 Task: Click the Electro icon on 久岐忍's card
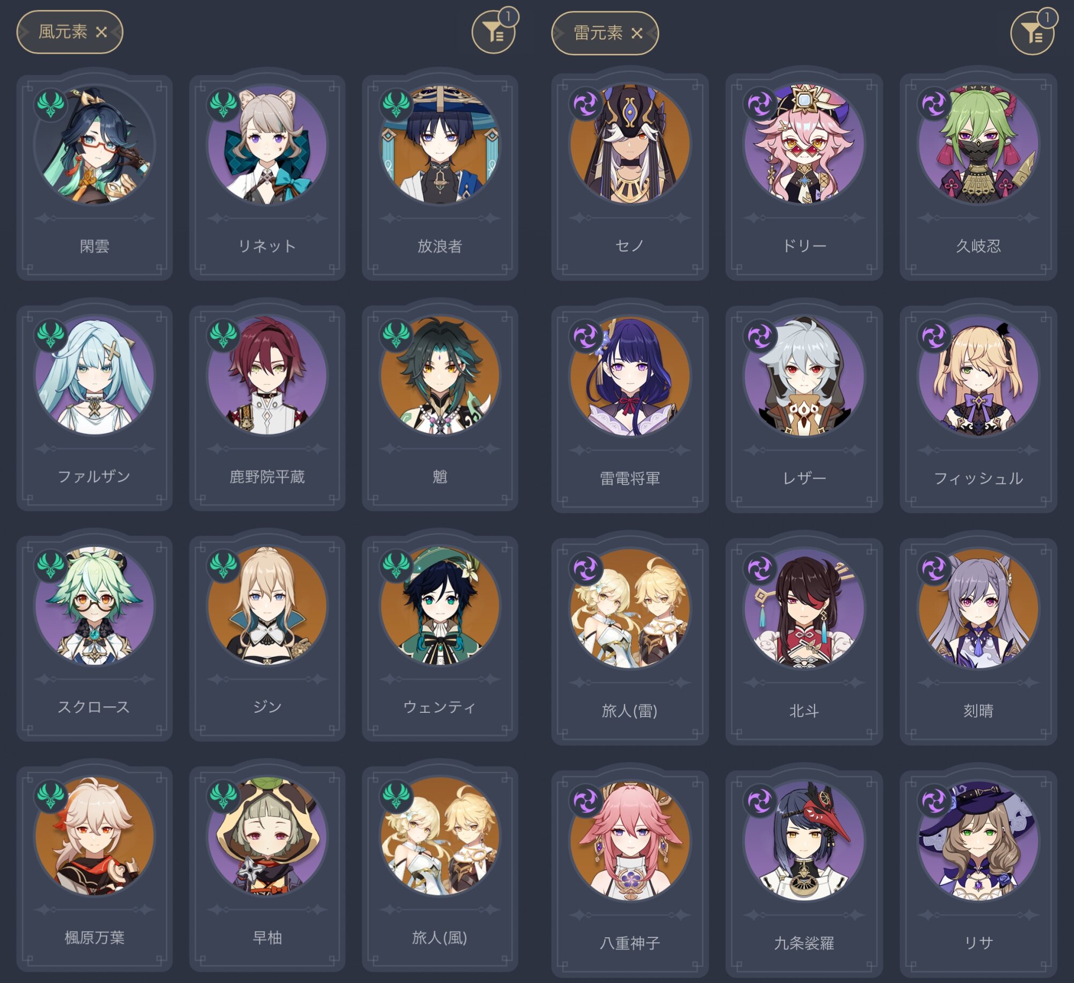(x=934, y=104)
